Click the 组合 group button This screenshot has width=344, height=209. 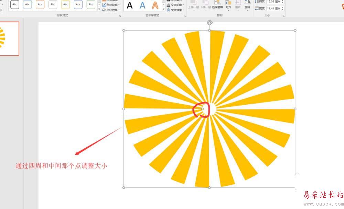tap(238, 5)
